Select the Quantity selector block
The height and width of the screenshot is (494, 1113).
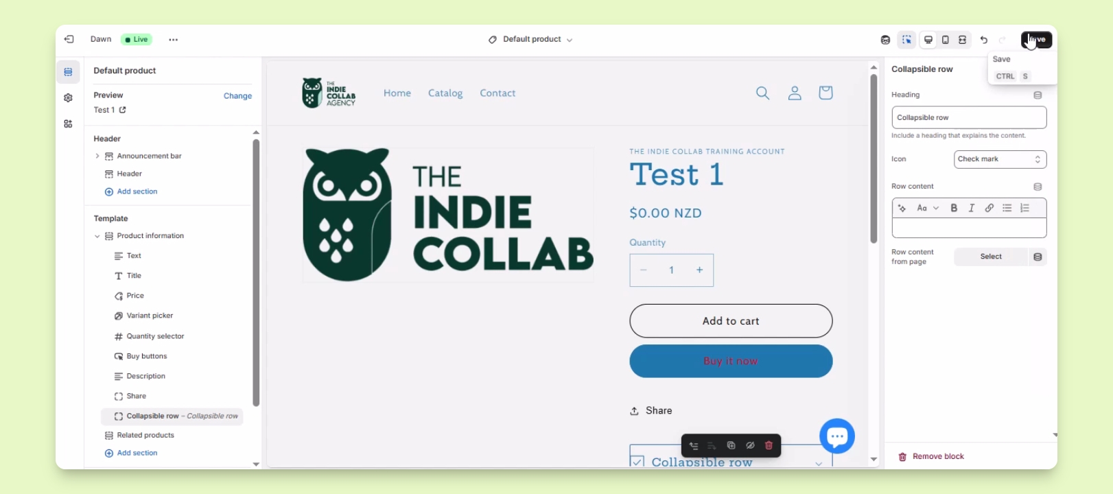pos(155,336)
